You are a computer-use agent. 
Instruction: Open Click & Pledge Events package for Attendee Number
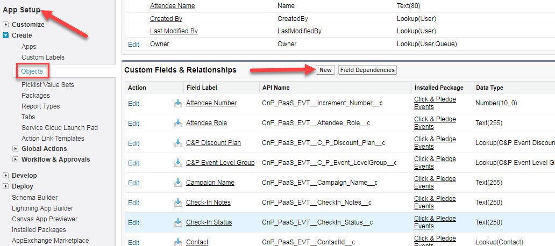pos(435,103)
